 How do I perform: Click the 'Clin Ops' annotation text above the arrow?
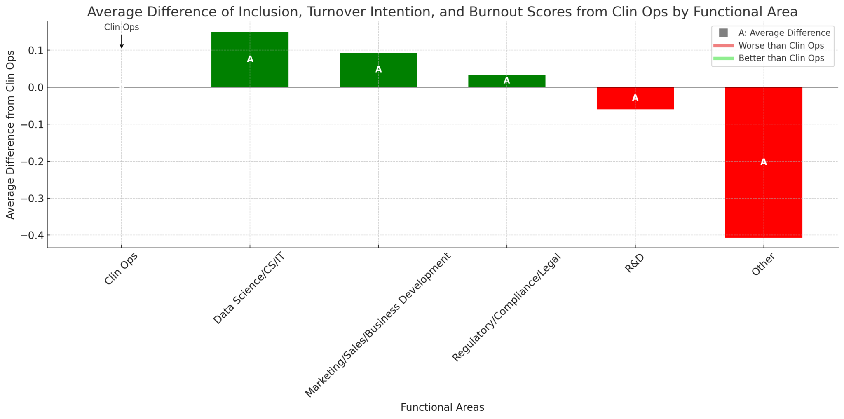point(122,27)
